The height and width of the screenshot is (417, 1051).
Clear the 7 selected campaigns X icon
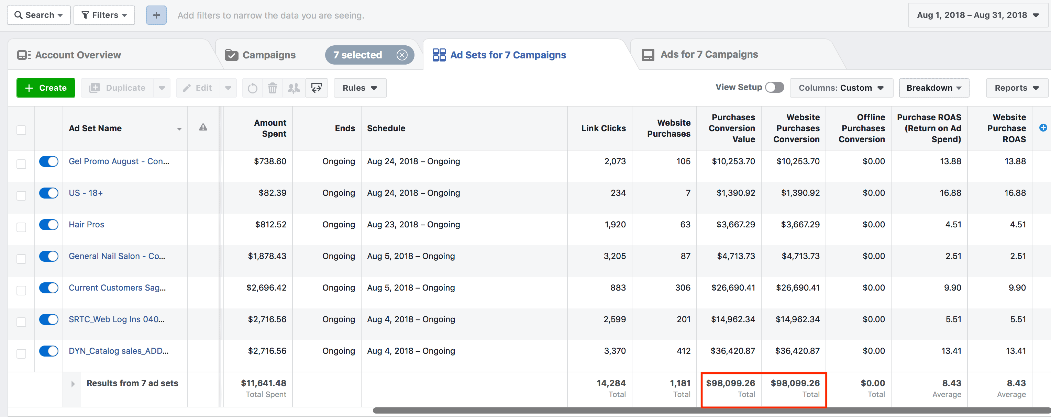[x=402, y=55]
